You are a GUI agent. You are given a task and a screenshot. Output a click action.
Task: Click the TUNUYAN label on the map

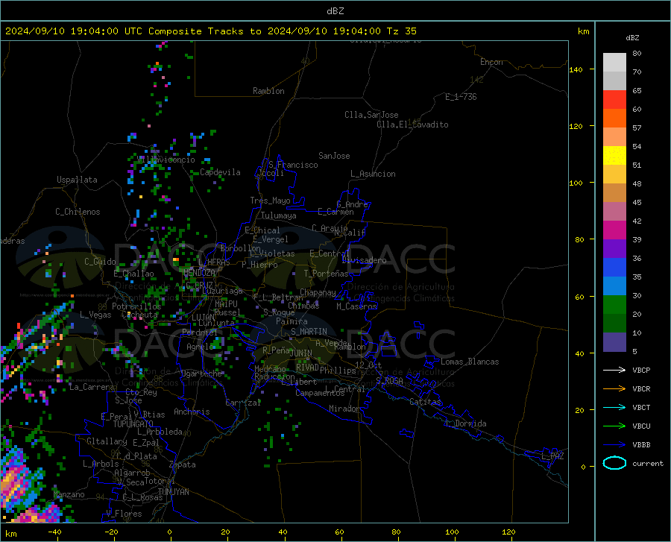coord(173,492)
